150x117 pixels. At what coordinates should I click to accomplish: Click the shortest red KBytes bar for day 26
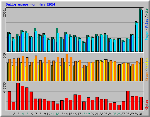coord(119,108)
